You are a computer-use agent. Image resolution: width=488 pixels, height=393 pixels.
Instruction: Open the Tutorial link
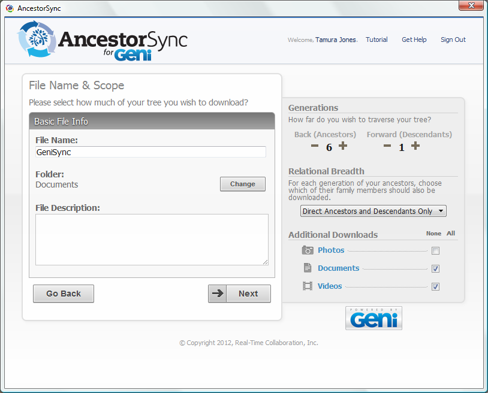(376, 40)
